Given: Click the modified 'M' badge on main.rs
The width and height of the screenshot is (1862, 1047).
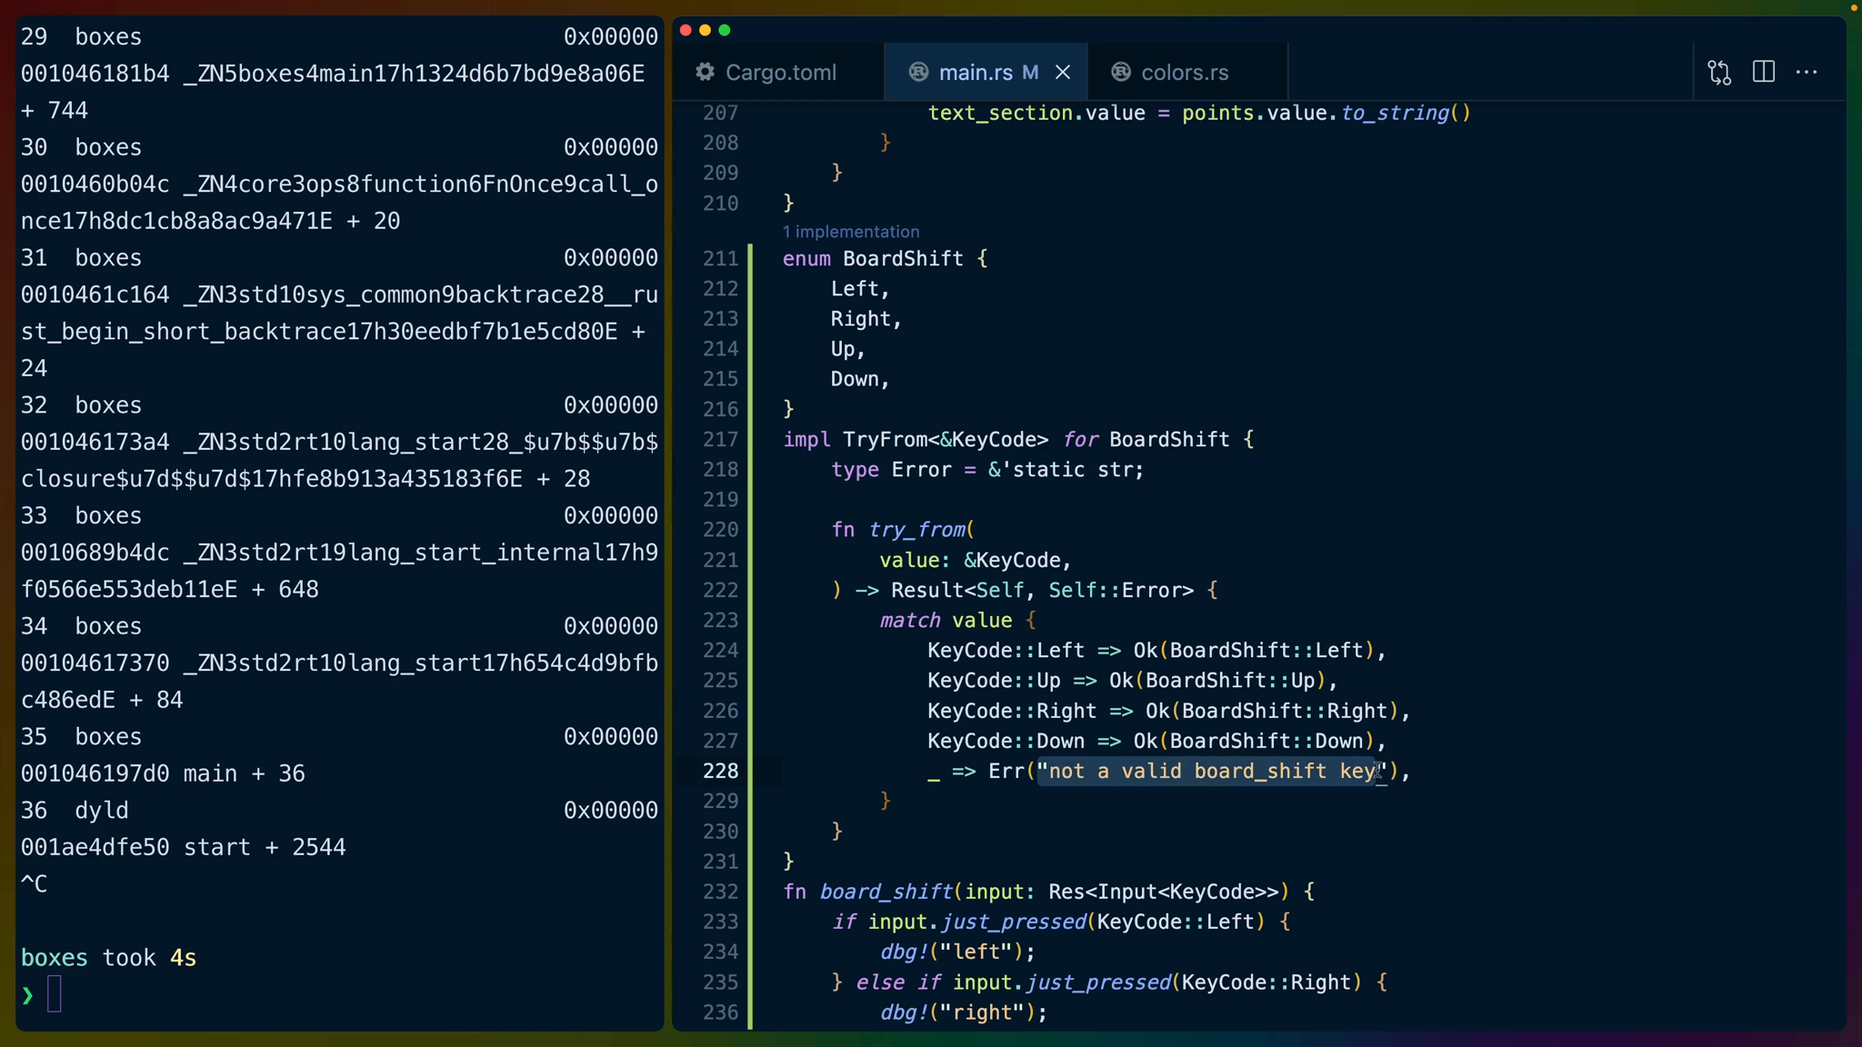Looking at the screenshot, I should coord(1030,72).
